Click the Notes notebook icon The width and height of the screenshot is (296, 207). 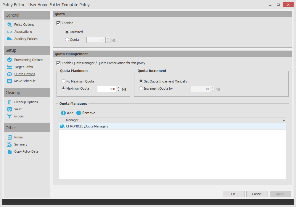coord(9,137)
